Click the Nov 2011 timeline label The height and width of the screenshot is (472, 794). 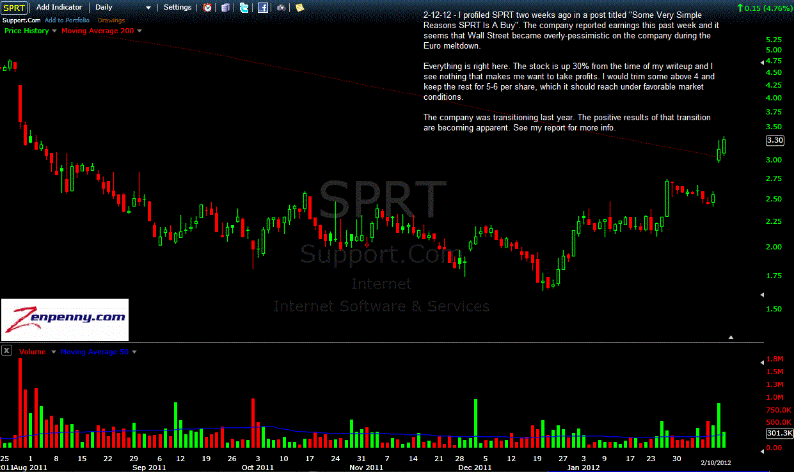click(x=366, y=468)
